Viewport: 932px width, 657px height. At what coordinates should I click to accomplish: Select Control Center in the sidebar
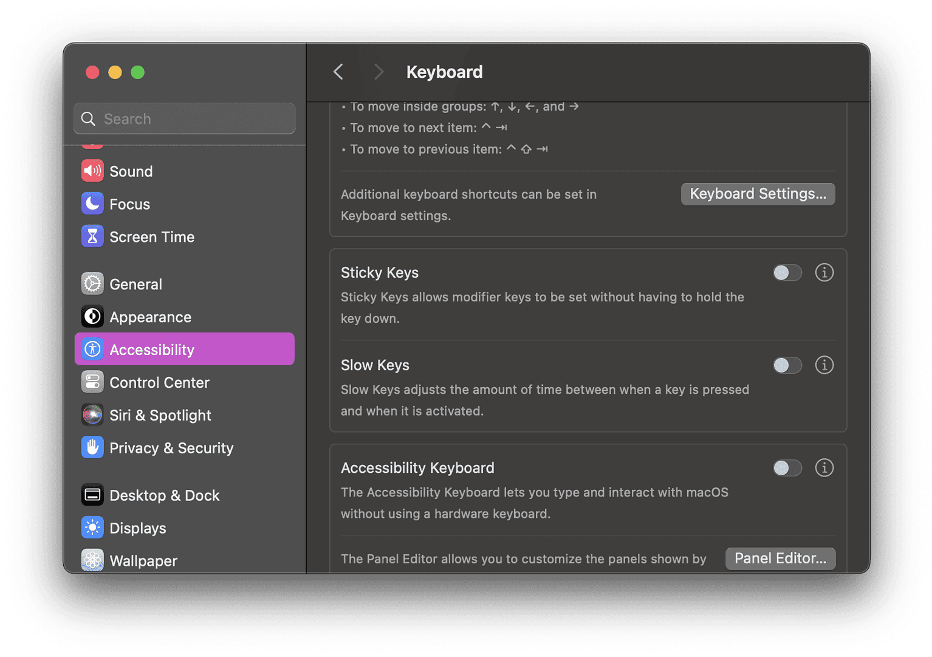92,382
